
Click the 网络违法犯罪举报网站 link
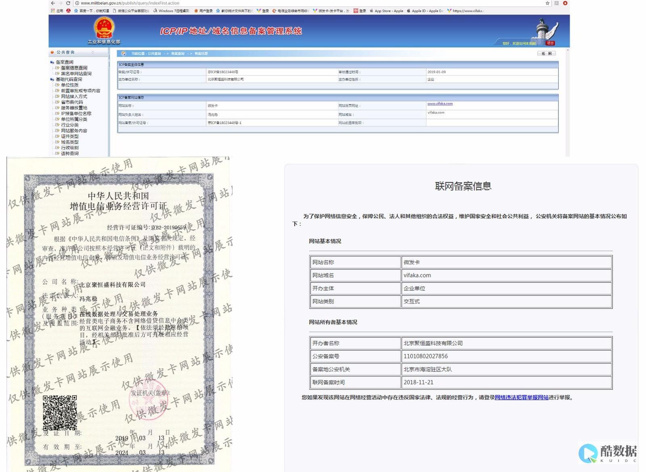(x=521, y=398)
